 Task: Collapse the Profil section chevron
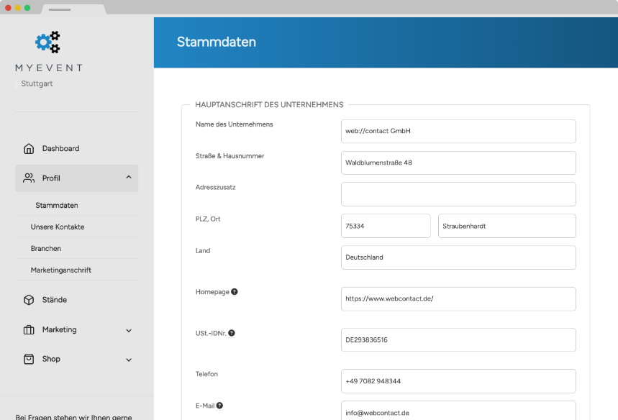coord(129,178)
